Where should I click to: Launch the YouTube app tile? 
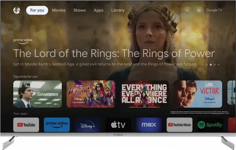(26, 125)
